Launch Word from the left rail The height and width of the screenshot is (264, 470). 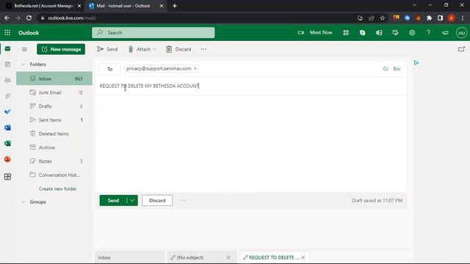click(7, 128)
